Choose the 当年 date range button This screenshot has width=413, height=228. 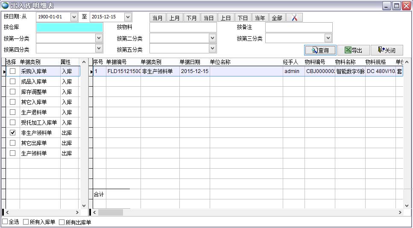pyautogui.click(x=260, y=18)
